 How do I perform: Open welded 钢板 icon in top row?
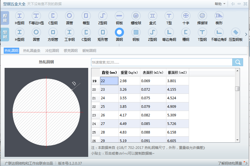pyautogui.click(x=119, y=16)
